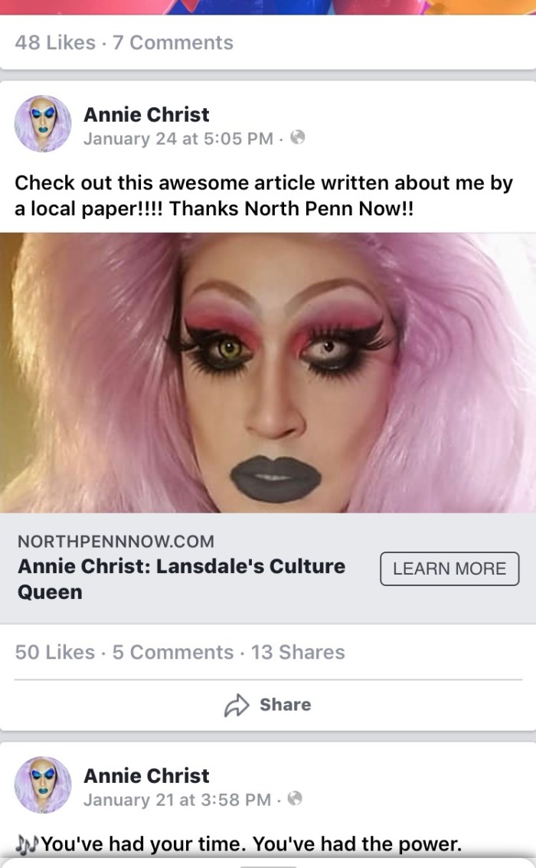Click the public globe icon on January 24 post

tap(298, 137)
